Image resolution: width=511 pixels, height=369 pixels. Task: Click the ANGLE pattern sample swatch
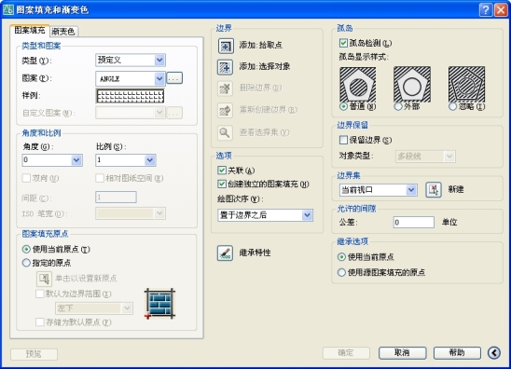tap(130, 96)
